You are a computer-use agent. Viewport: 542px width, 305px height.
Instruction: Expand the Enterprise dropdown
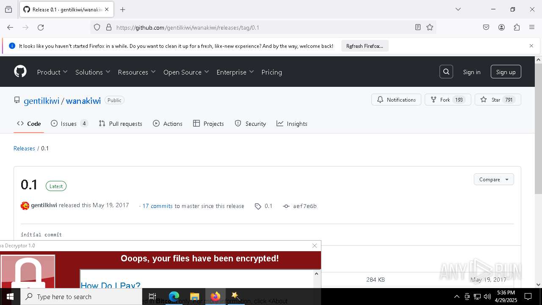(x=235, y=72)
